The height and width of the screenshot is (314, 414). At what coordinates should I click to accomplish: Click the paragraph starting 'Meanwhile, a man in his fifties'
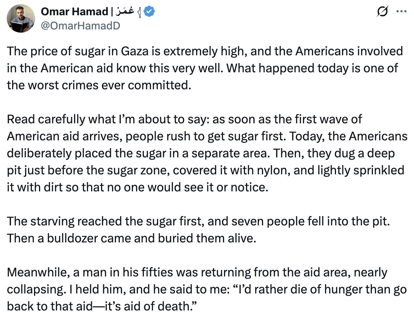point(207,289)
